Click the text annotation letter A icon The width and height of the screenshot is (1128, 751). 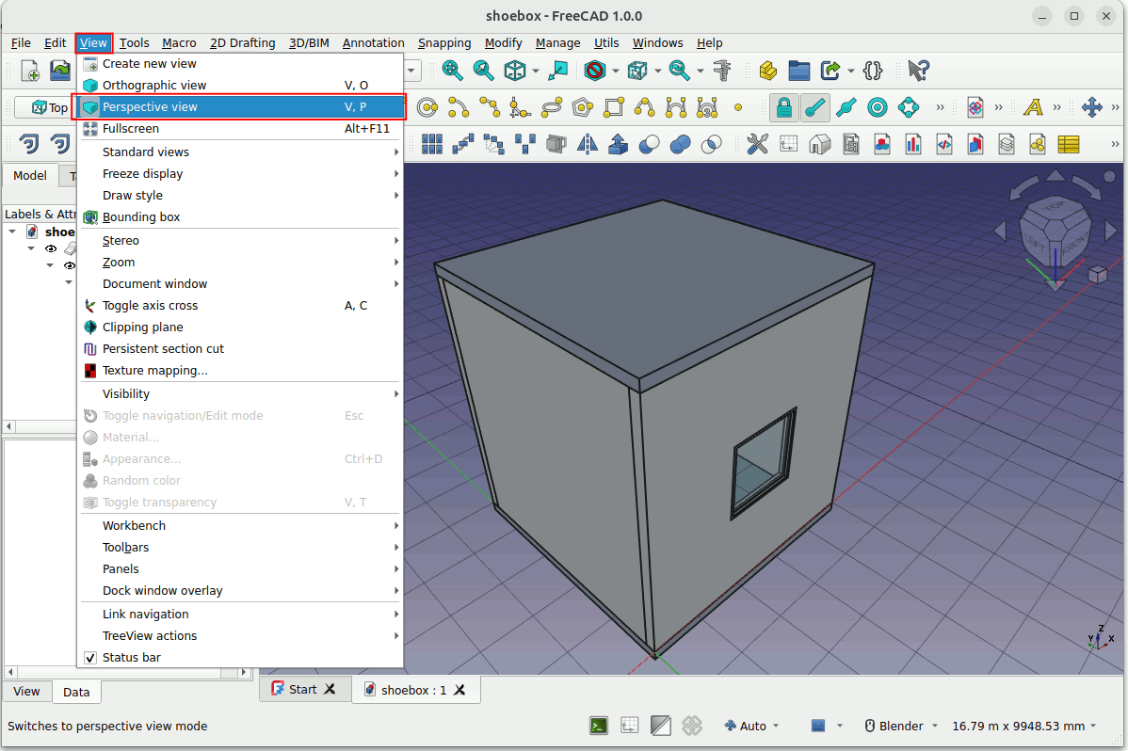point(1033,107)
